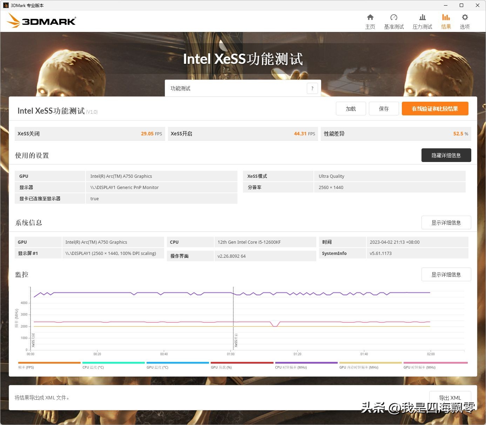The image size is (486, 425).
Task: Click 在线验证和比较结果 orange button
Action: click(x=435, y=108)
